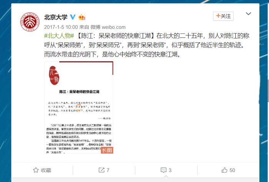Click the page scrollbar on the right edge
This screenshot has height=182, width=269.
(x=268, y=90)
